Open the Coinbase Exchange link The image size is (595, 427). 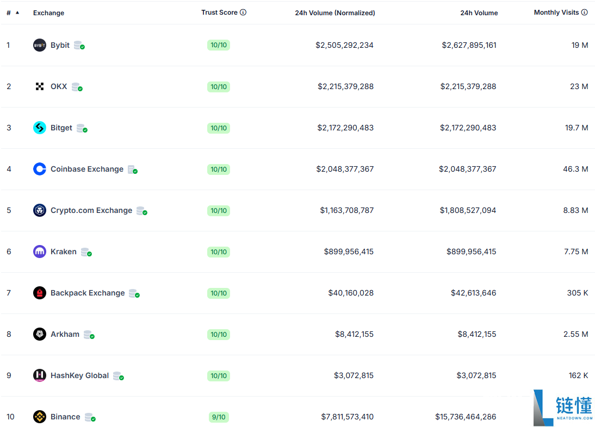(x=87, y=169)
